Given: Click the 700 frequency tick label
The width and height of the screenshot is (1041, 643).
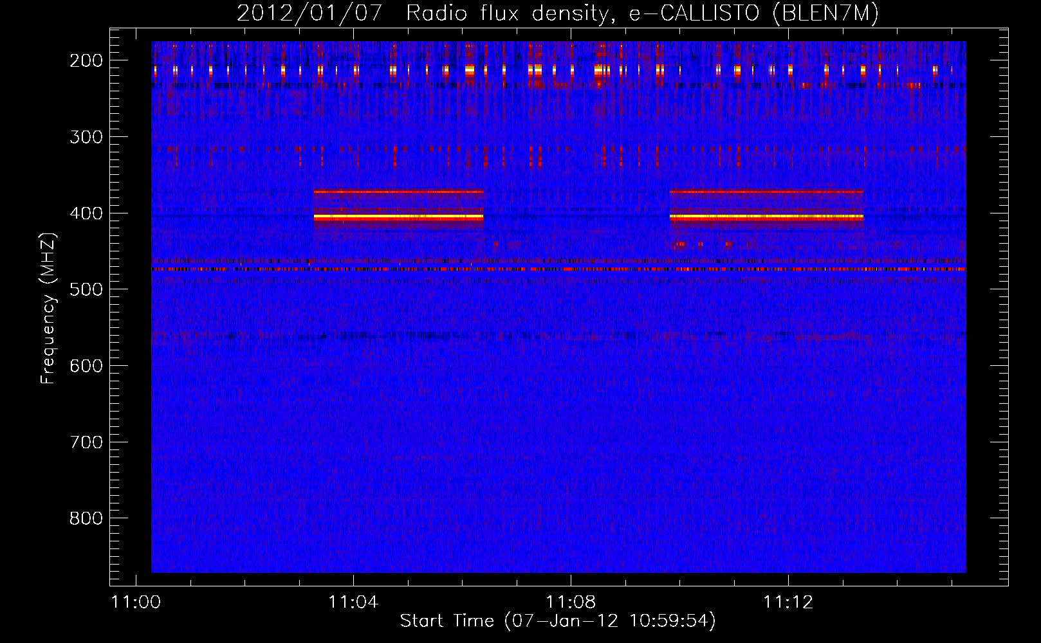Looking at the screenshot, I should point(86,442).
